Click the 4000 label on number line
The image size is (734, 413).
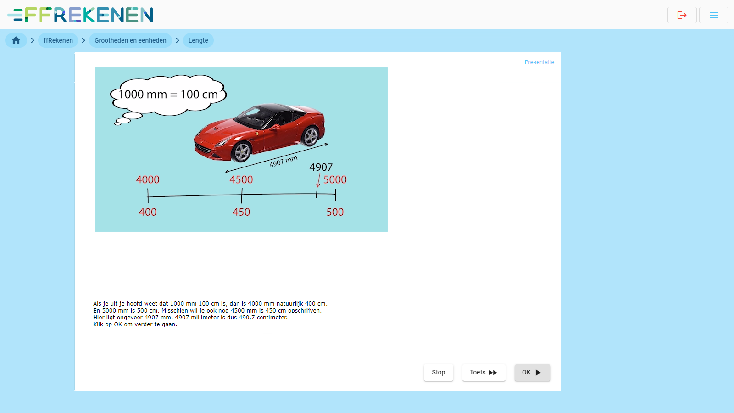pyautogui.click(x=148, y=179)
